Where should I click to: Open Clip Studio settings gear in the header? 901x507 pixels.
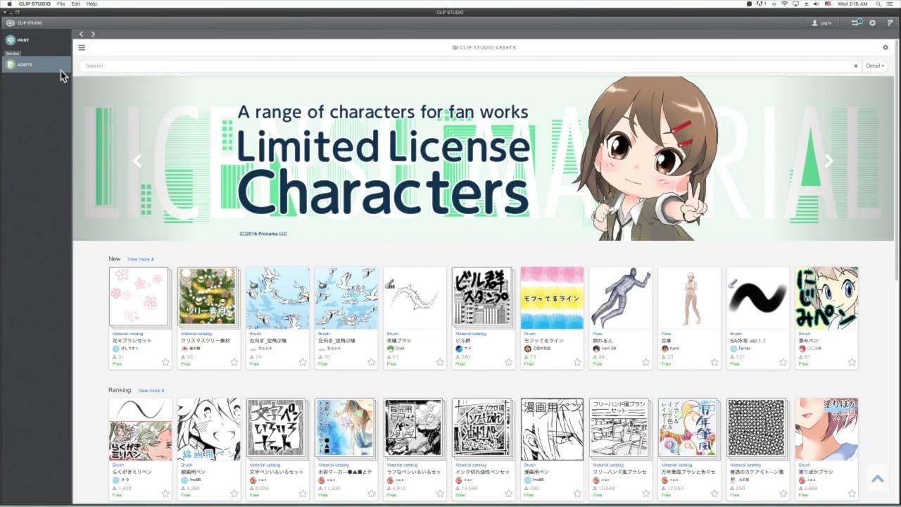(873, 23)
